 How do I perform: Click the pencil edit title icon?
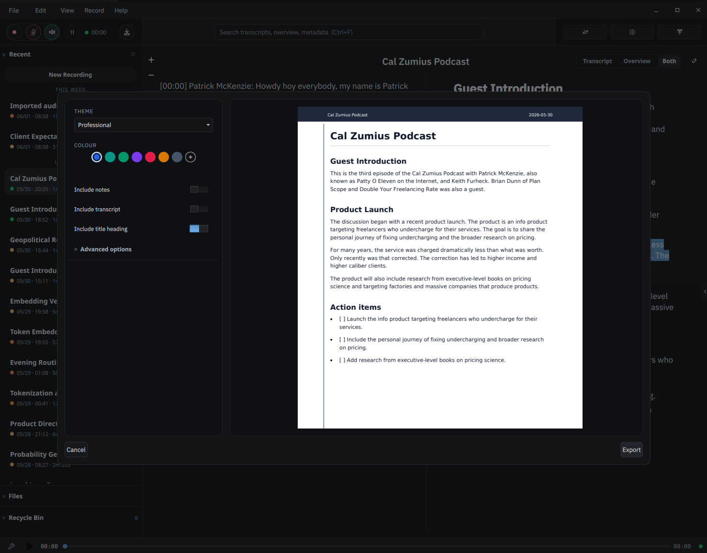[694, 61]
